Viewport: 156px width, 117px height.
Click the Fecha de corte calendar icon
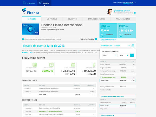pos(35,64)
